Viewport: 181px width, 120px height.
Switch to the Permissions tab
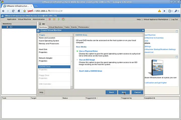(83, 27)
